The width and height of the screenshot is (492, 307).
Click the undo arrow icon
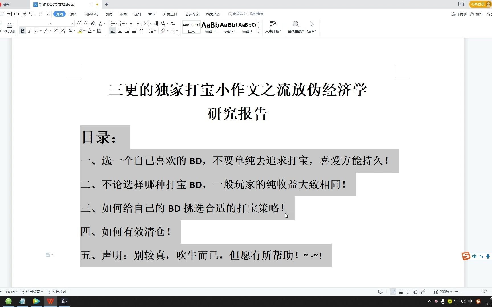[x=30, y=14]
